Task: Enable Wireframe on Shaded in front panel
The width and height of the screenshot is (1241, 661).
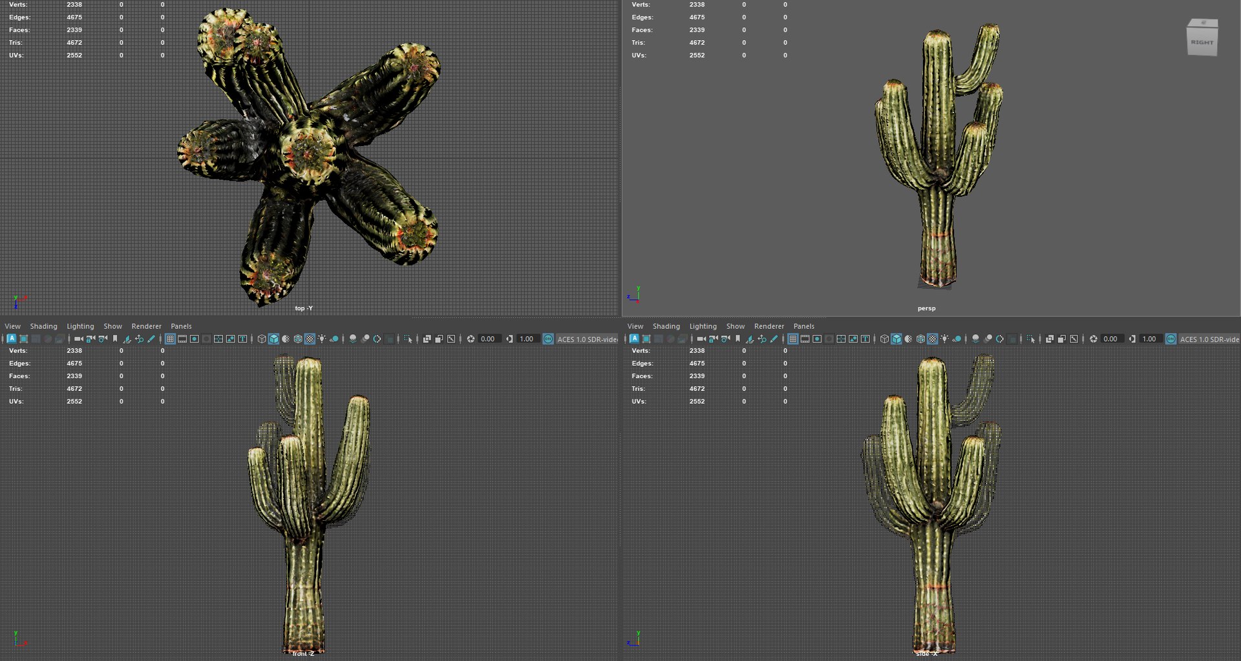Action: [x=298, y=339]
